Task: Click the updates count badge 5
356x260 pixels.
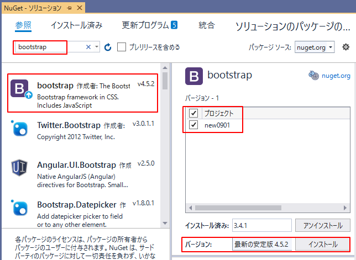Action: coord(174,25)
